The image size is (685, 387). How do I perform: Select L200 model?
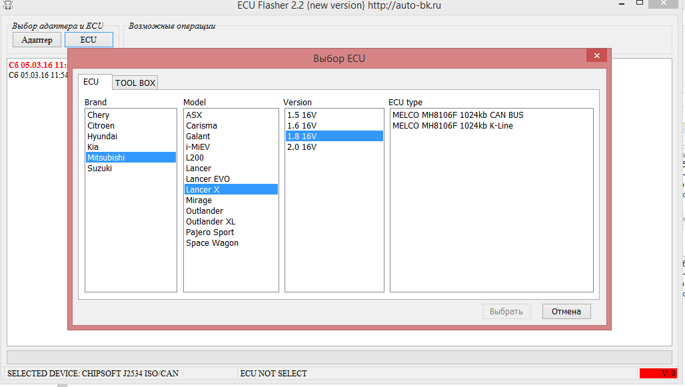[x=231, y=157]
